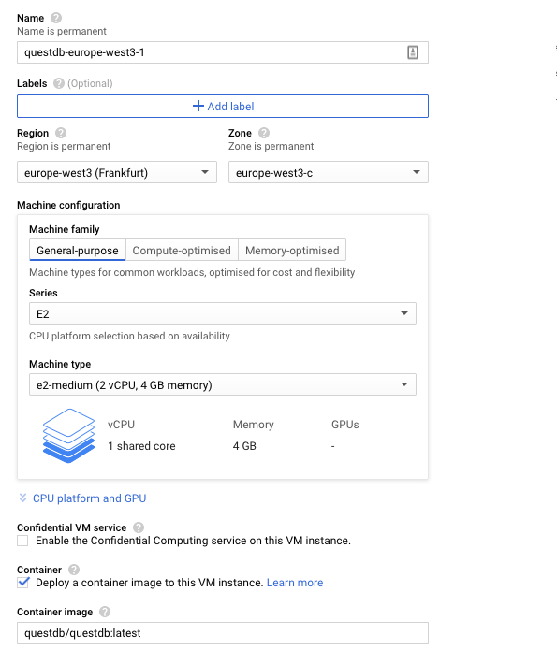This screenshot has height=650, width=557.
Task: Click the help icon next to Container
Action: point(73,570)
